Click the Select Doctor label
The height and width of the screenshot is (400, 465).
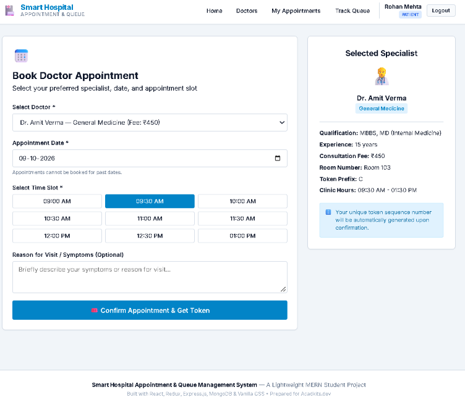(34, 107)
